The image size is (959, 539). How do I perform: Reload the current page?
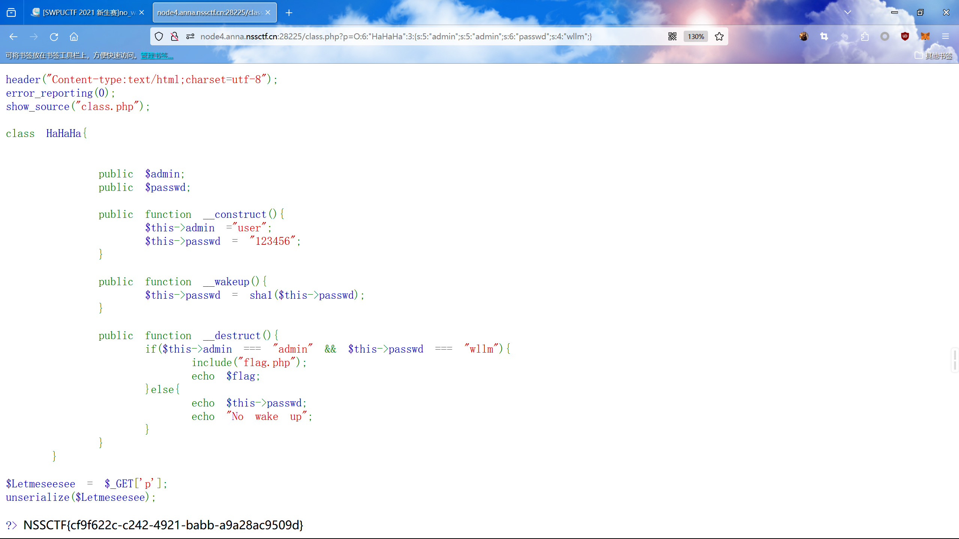click(x=54, y=37)
